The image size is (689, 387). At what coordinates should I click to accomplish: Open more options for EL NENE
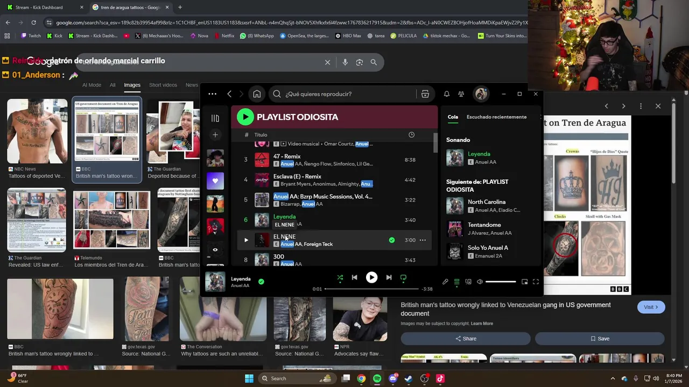coord(423,240)
